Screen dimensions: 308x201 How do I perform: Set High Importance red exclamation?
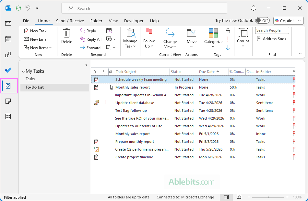(x=228, y=39)
